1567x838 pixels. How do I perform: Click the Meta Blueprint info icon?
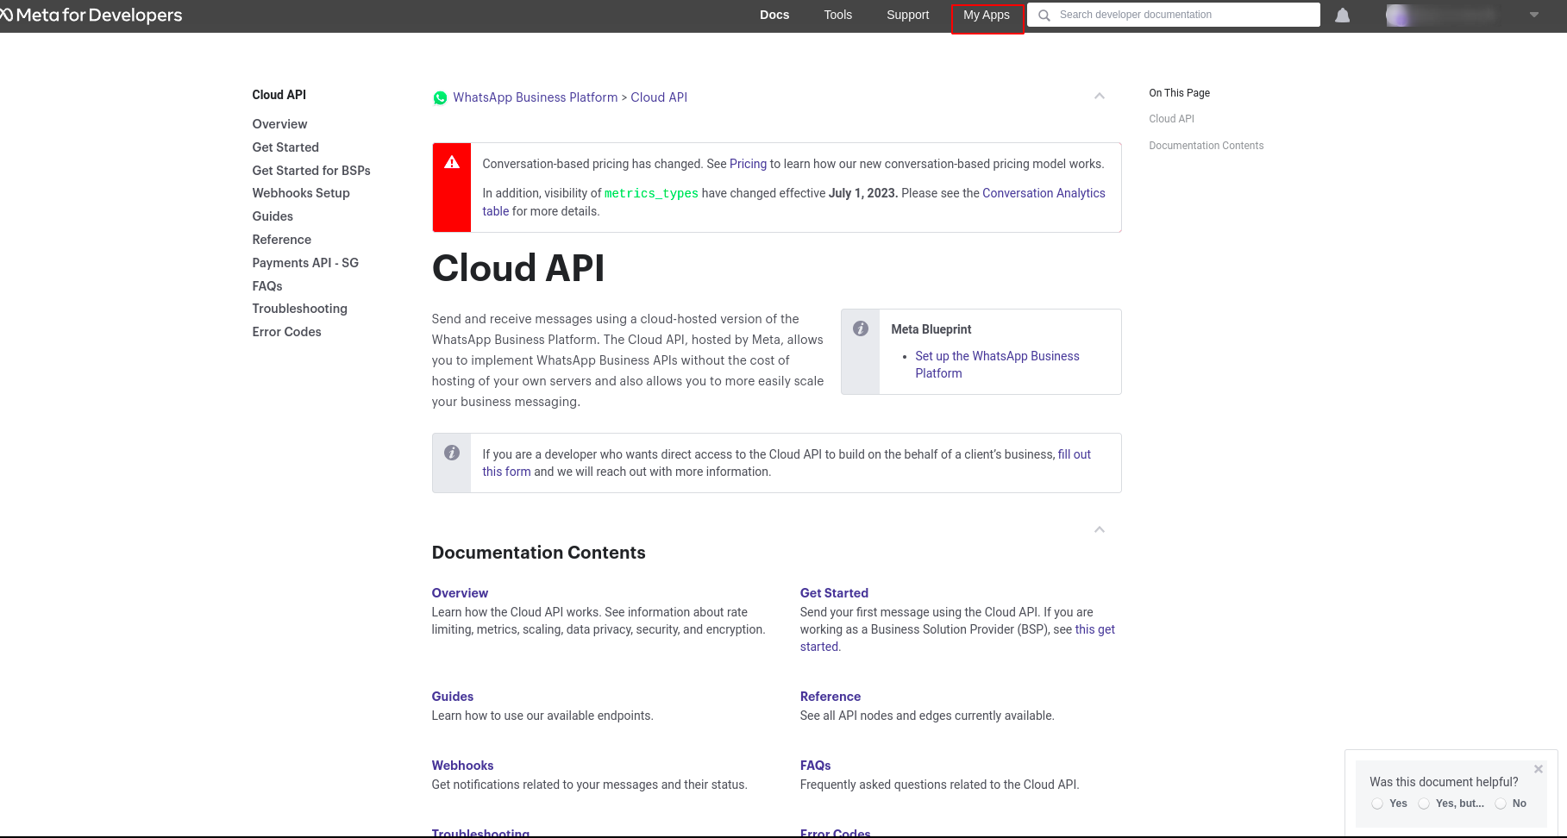[x=861, y=328]
